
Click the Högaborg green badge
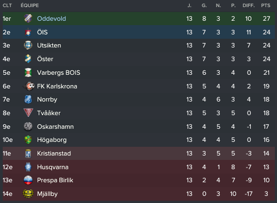[x=28, y=140]
